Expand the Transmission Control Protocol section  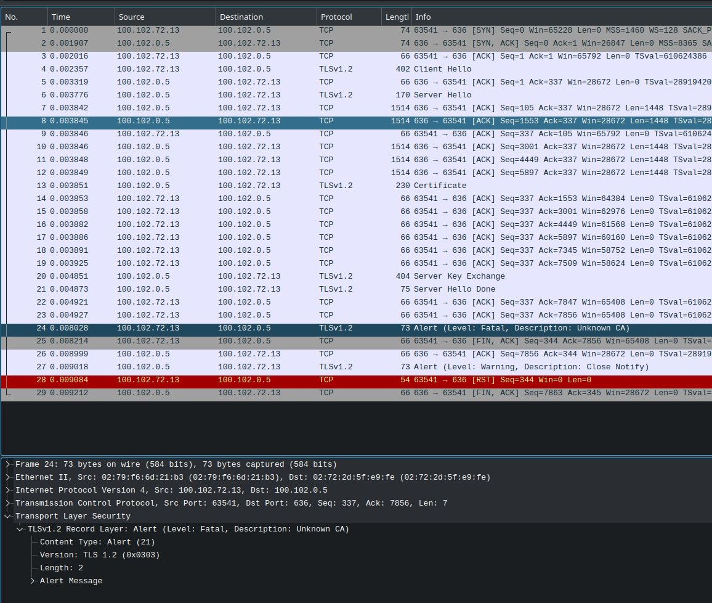click(x=8, y=503)
